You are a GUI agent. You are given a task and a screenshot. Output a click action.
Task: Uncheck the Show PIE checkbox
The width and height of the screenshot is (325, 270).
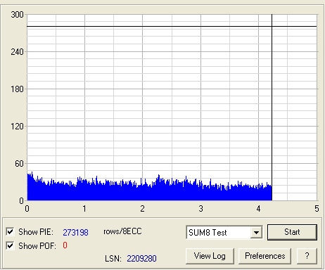[x=10, y=232]
